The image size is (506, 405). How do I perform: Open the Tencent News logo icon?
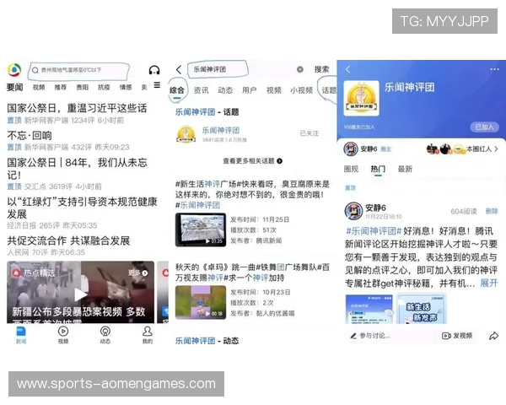14,70
